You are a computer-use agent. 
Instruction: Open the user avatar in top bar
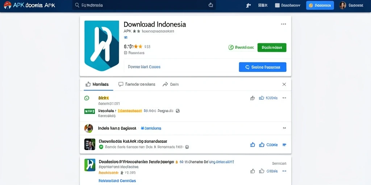pos(343,5)
